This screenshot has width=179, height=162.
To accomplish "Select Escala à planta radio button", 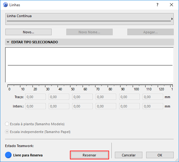I will 7,124.
